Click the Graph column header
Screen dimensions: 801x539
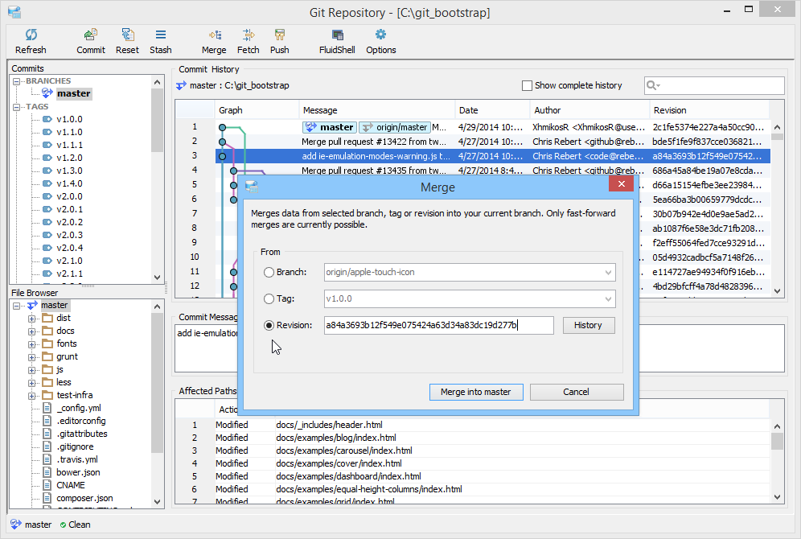257,110
